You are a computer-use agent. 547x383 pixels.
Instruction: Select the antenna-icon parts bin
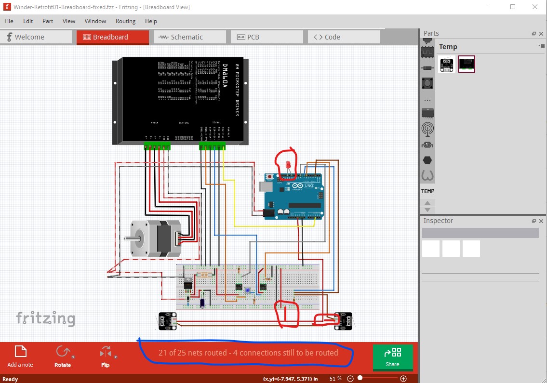coord(427,129)
